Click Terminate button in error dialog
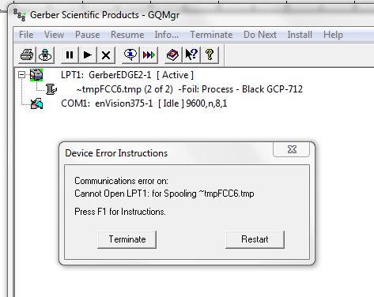Screen dimensions: 374x297 tap(127, 239)
